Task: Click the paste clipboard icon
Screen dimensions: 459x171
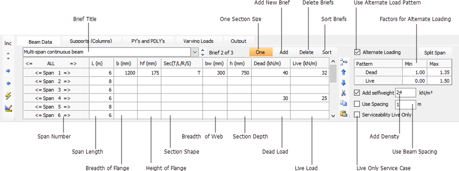Action: click(x=344, y=113)
